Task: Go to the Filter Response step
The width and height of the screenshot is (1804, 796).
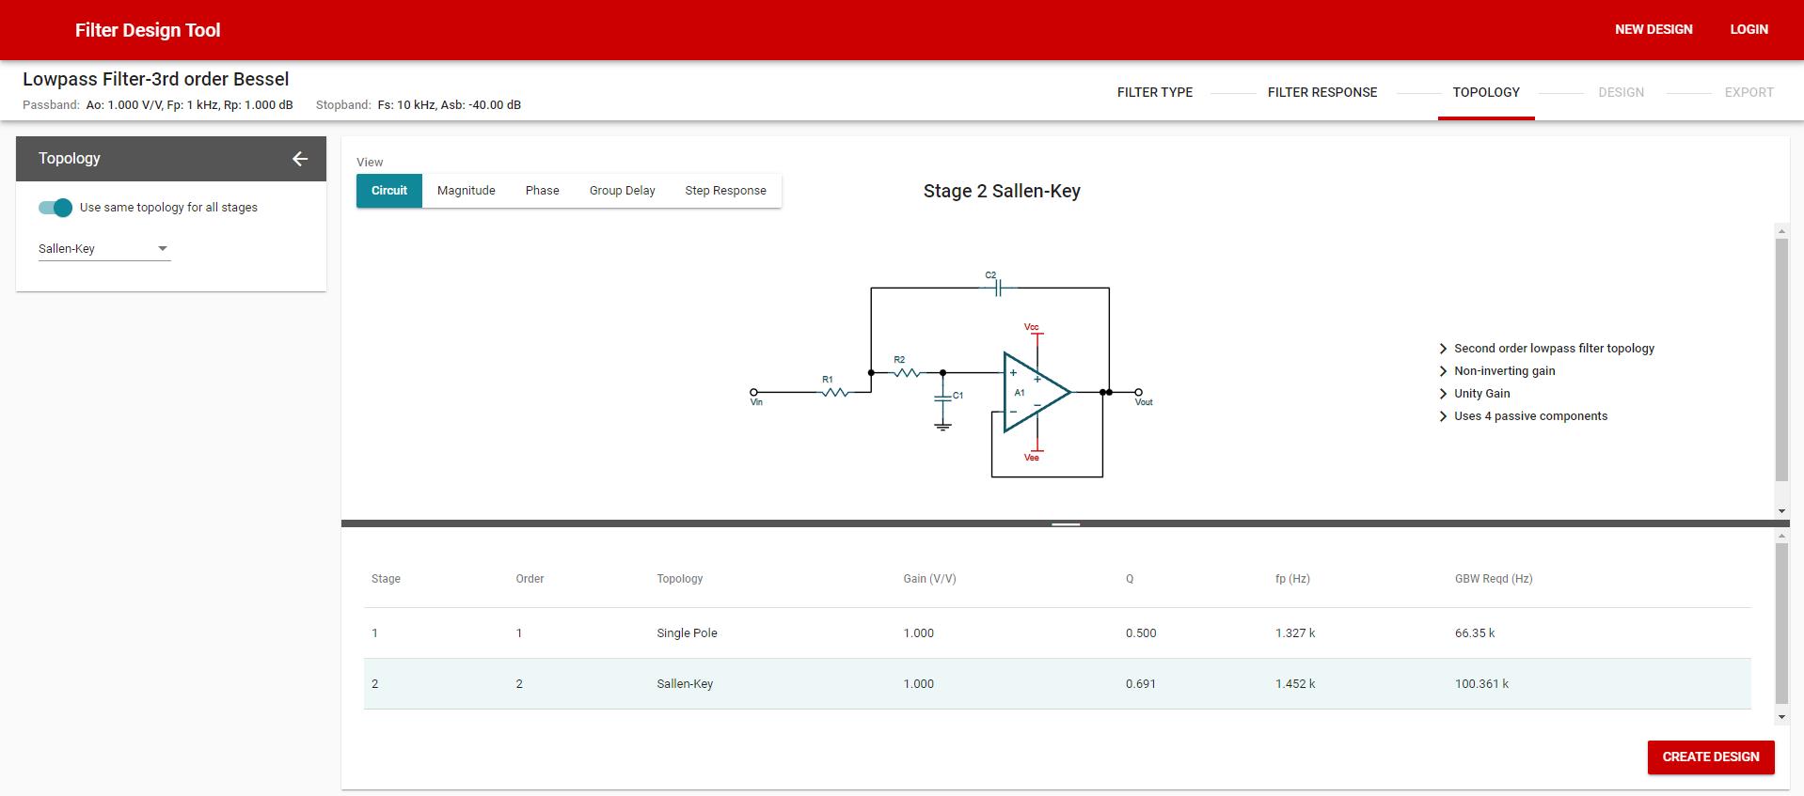Action: (1321, 92)
